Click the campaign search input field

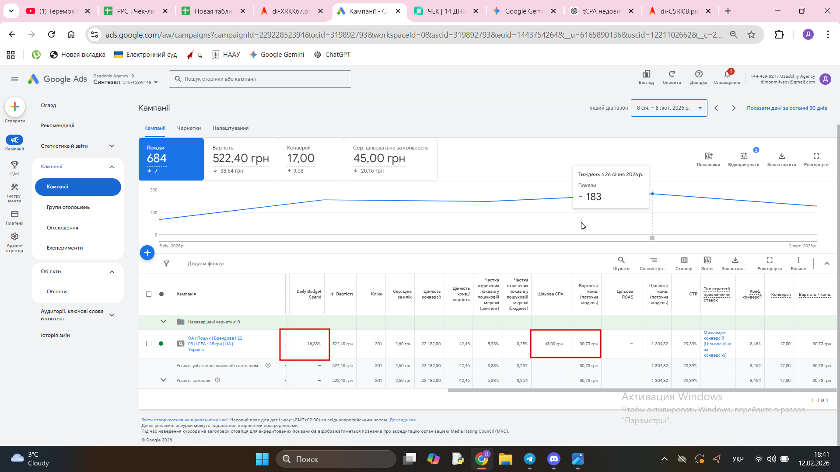tap(260, 79)
